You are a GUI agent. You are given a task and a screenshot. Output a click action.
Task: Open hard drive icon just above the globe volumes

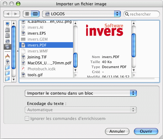[x=8, y=36]
